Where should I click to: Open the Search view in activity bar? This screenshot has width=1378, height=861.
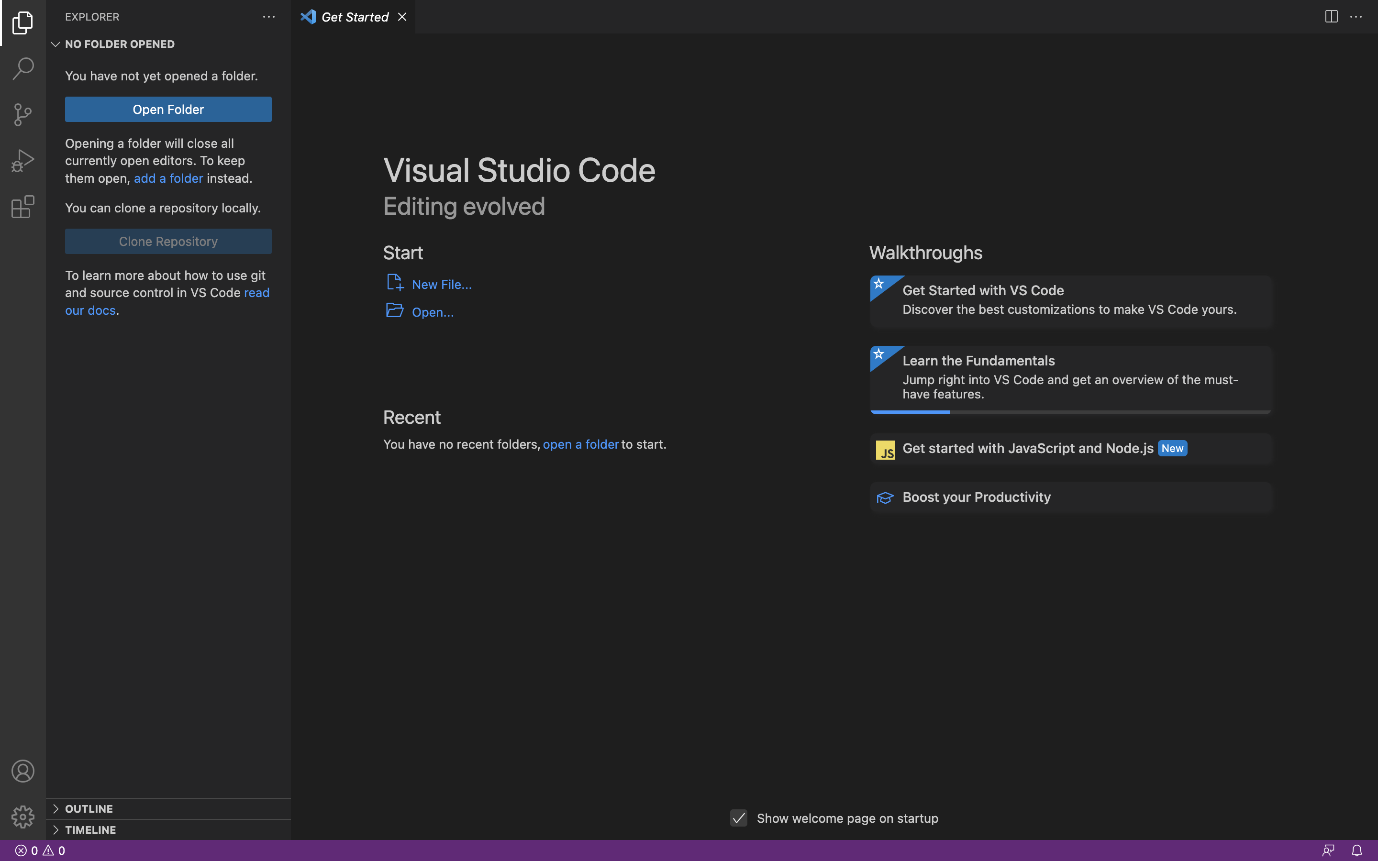click(23, 68)
